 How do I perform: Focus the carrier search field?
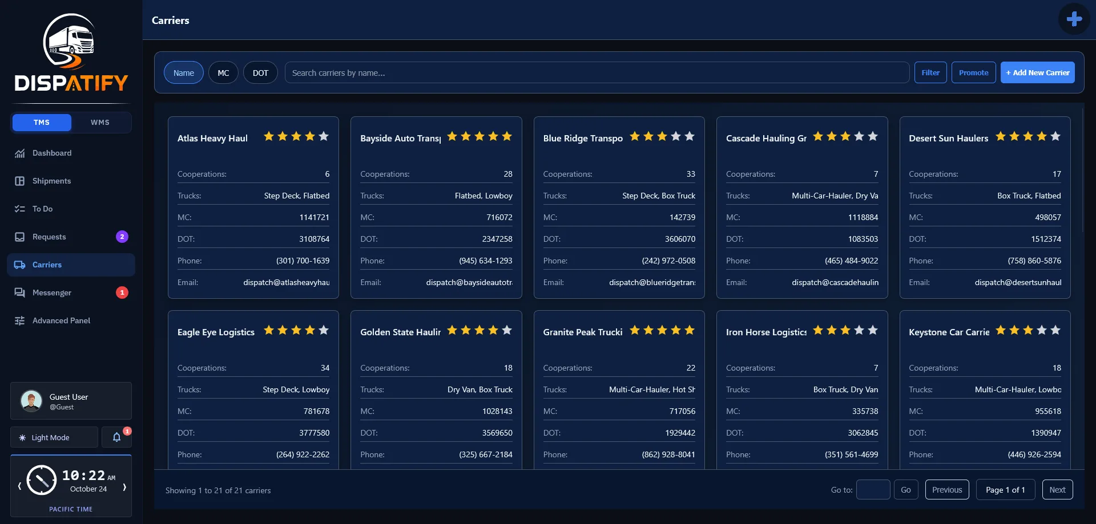[x=597, y=73]
